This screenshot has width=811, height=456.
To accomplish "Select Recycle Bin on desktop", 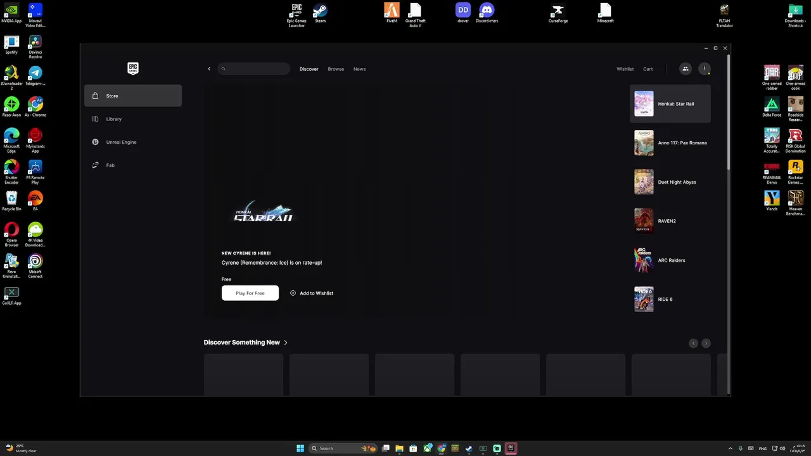I will 11,201.
